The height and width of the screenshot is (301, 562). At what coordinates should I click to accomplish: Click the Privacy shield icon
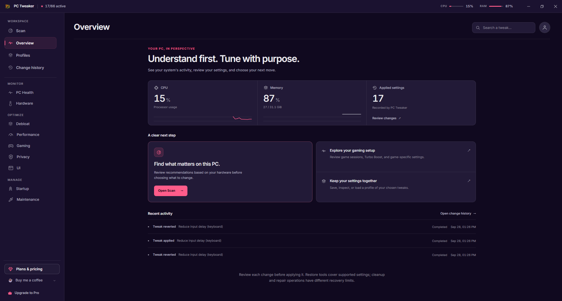click(11, 157)
